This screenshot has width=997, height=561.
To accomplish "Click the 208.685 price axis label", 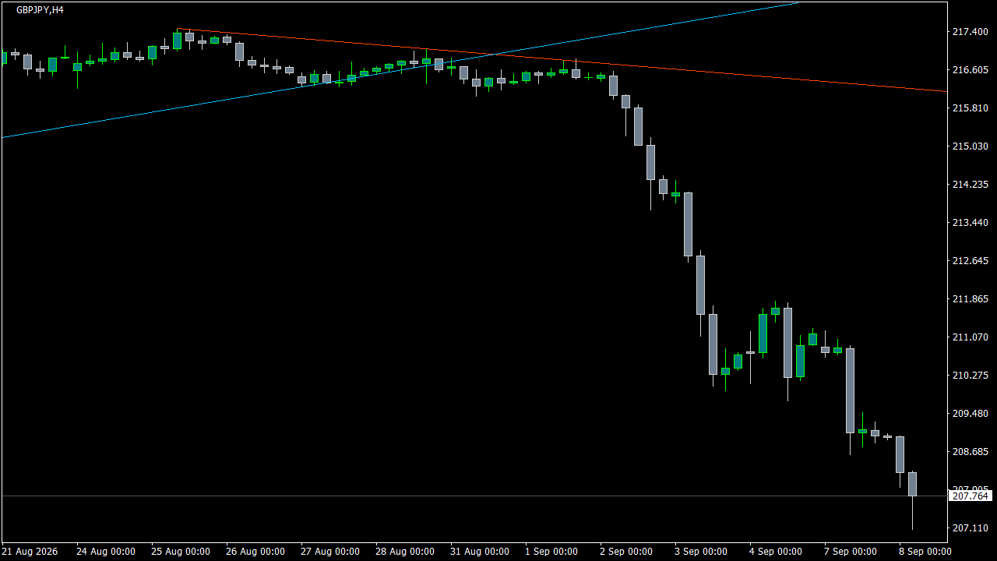I will (x=971, y=452).
